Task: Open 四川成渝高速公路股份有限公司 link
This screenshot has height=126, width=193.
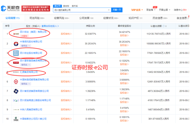Action: pos(35,100)
